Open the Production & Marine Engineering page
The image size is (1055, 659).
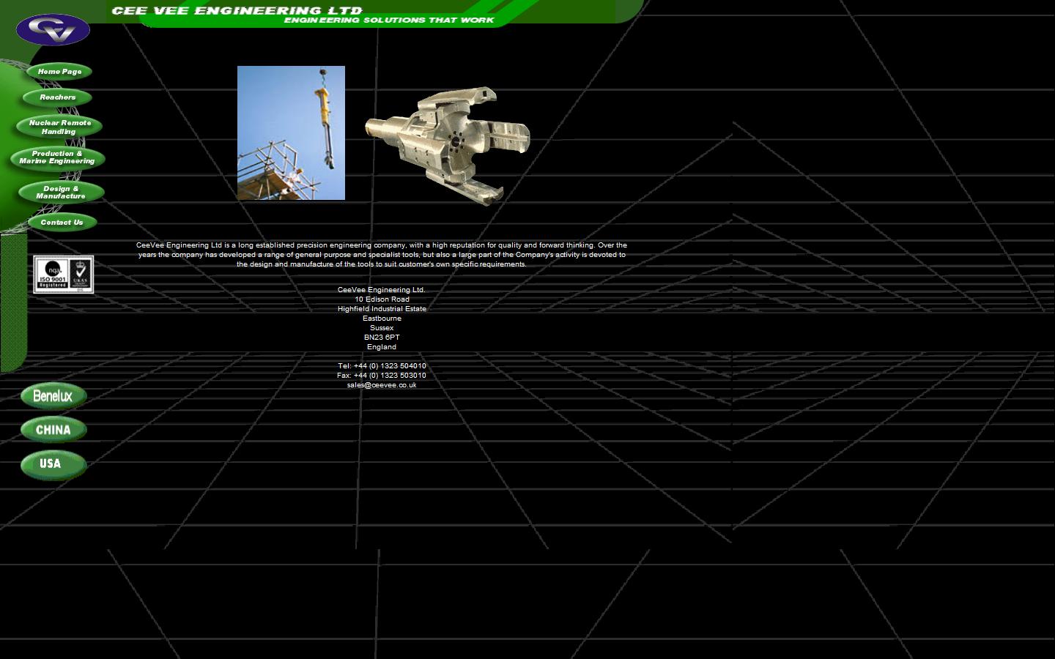56,157
